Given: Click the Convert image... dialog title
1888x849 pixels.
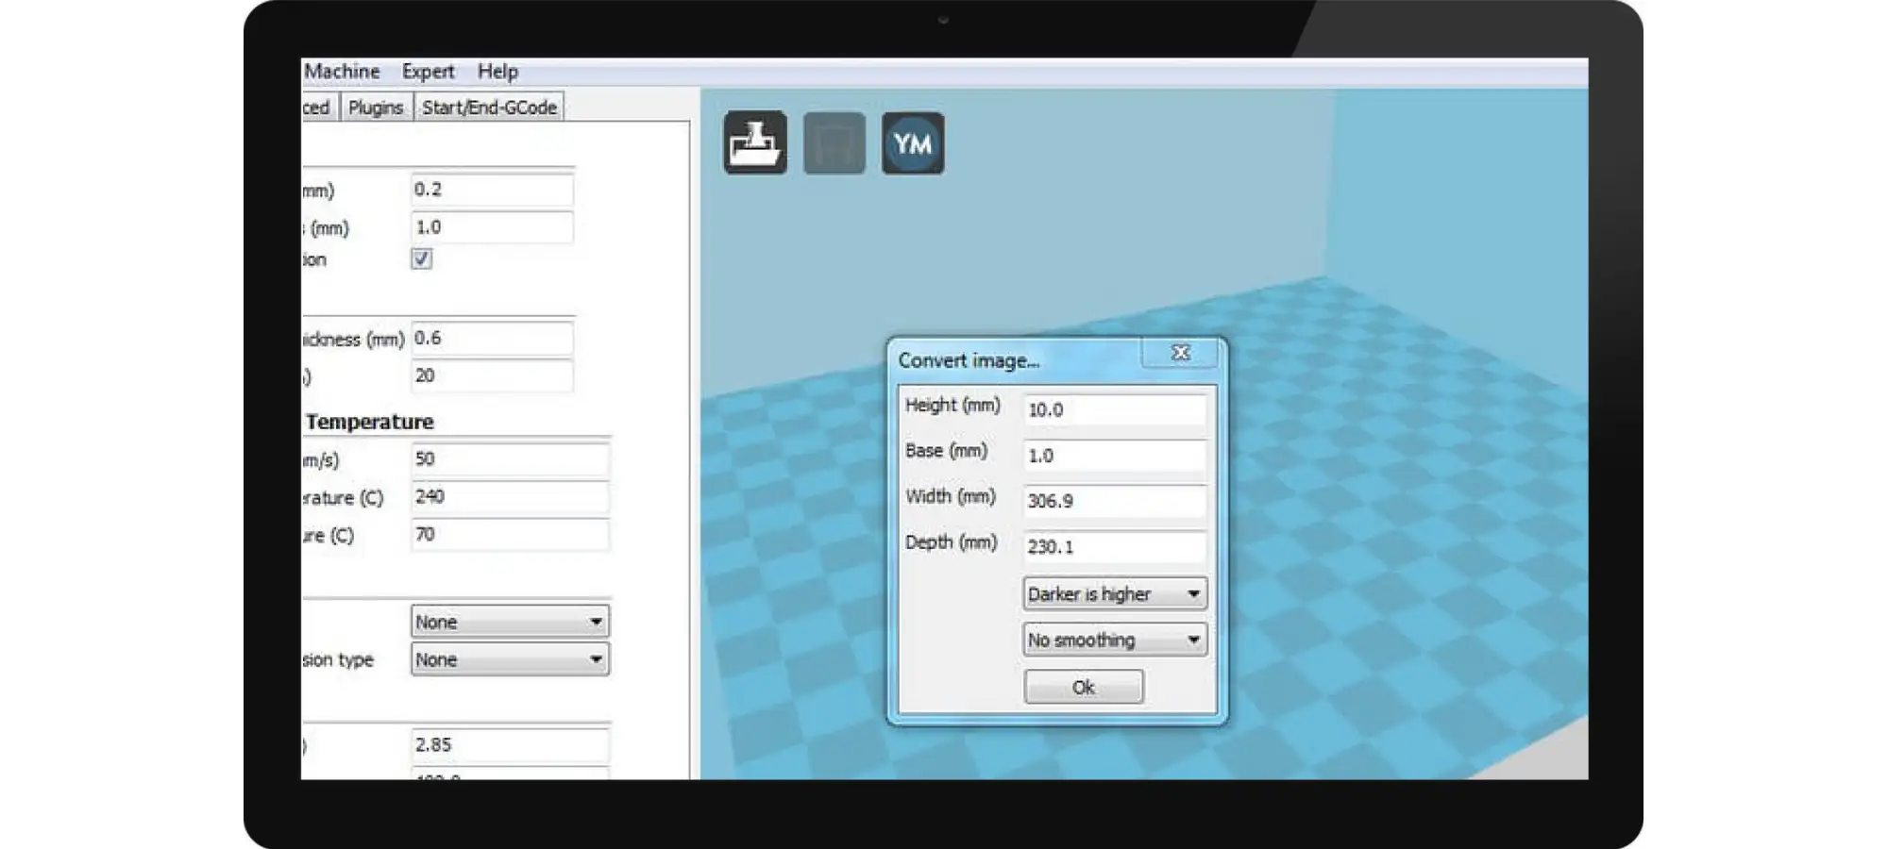Looking at the screenshot, I should click(x=969, y=360).
